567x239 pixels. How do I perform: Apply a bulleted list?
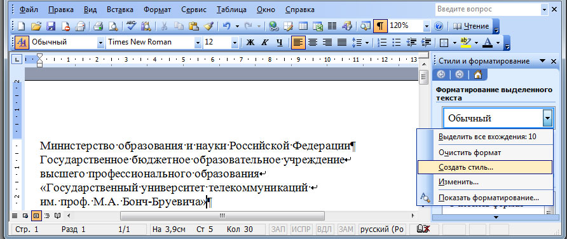tap(396, 43)
